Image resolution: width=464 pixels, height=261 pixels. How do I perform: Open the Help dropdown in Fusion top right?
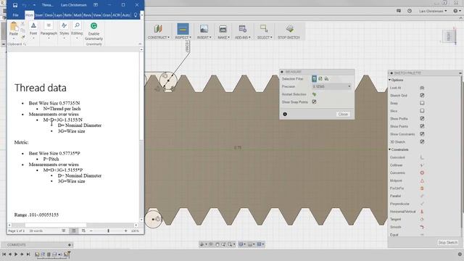coord(457,11)
